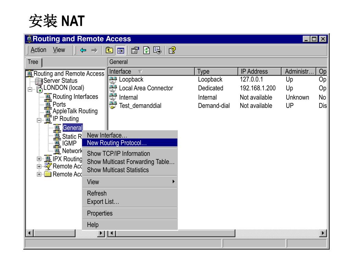Click the Loopback interface icon
The width and height of the screenshot is (351, 263).
click(x=113, y=80)
